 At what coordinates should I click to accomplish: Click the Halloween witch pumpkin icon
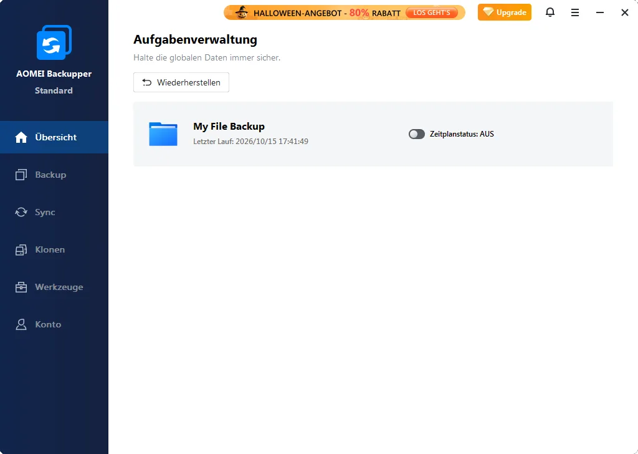click(242, 12)
